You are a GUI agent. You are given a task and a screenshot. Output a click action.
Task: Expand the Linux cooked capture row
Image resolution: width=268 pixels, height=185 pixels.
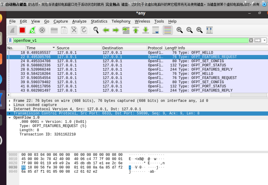coord(10,105)
